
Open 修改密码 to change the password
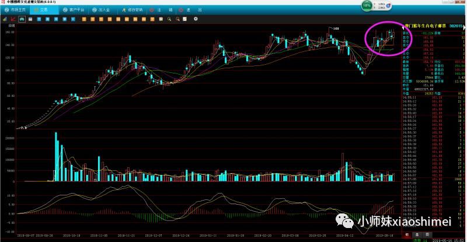pyautogui.click(x=132, y=10)
